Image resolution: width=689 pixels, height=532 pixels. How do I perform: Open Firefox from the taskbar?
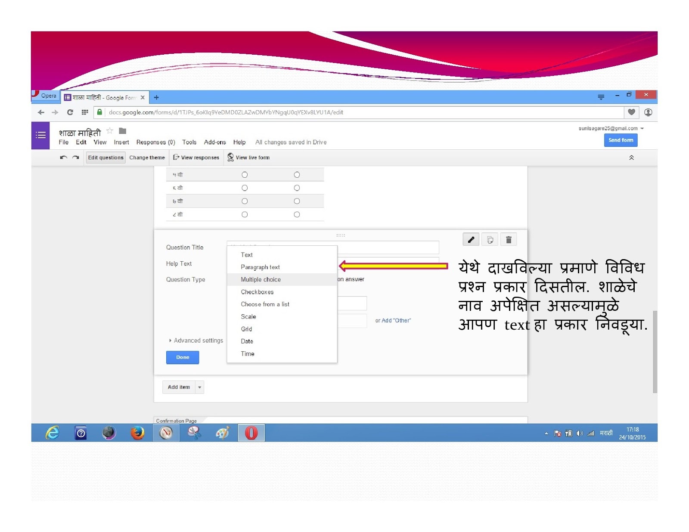(x=137, y=433)
